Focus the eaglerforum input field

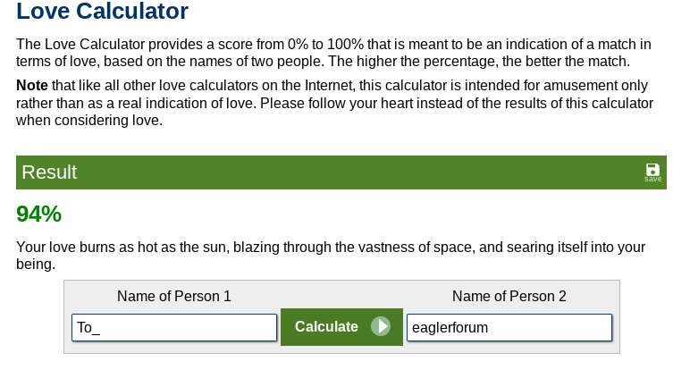pyautogui.click(x=509, y=327)
